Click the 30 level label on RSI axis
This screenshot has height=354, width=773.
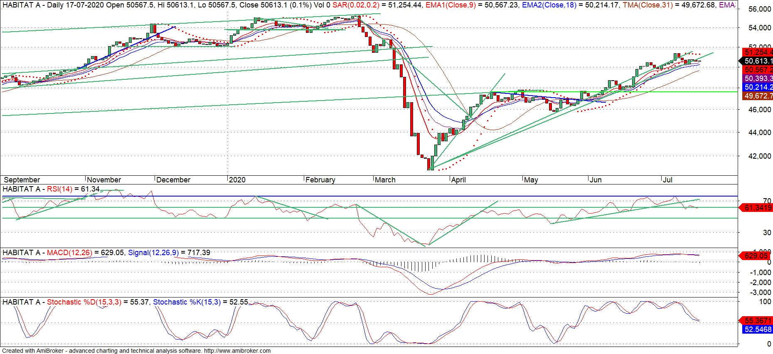[x=767, y=233]
